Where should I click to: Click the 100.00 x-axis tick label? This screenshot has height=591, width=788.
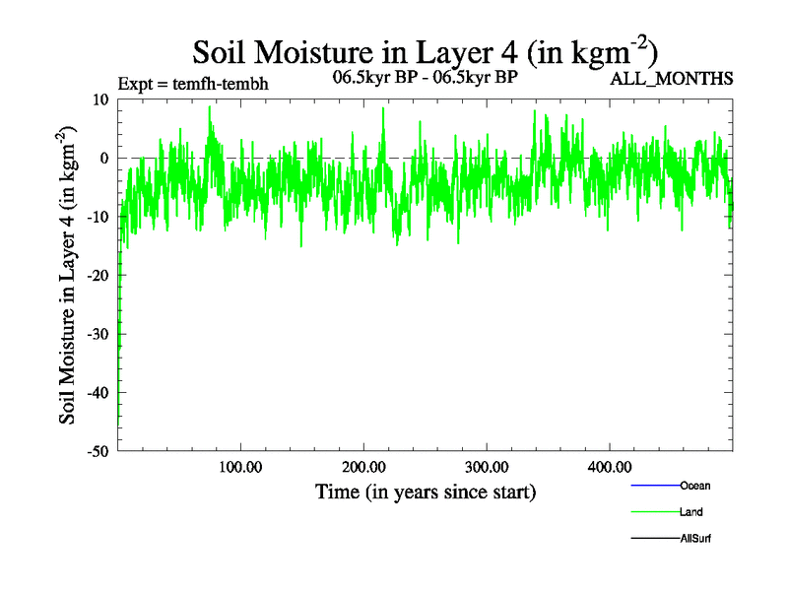(x=239, y=466)
